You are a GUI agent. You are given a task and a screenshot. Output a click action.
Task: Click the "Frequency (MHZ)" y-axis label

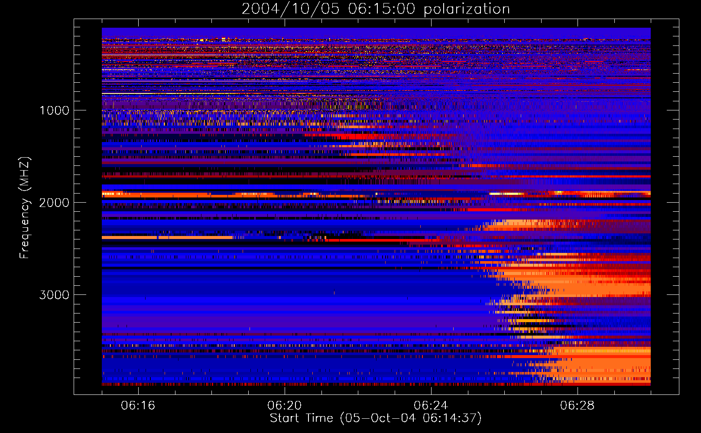(x=25, y=208)
